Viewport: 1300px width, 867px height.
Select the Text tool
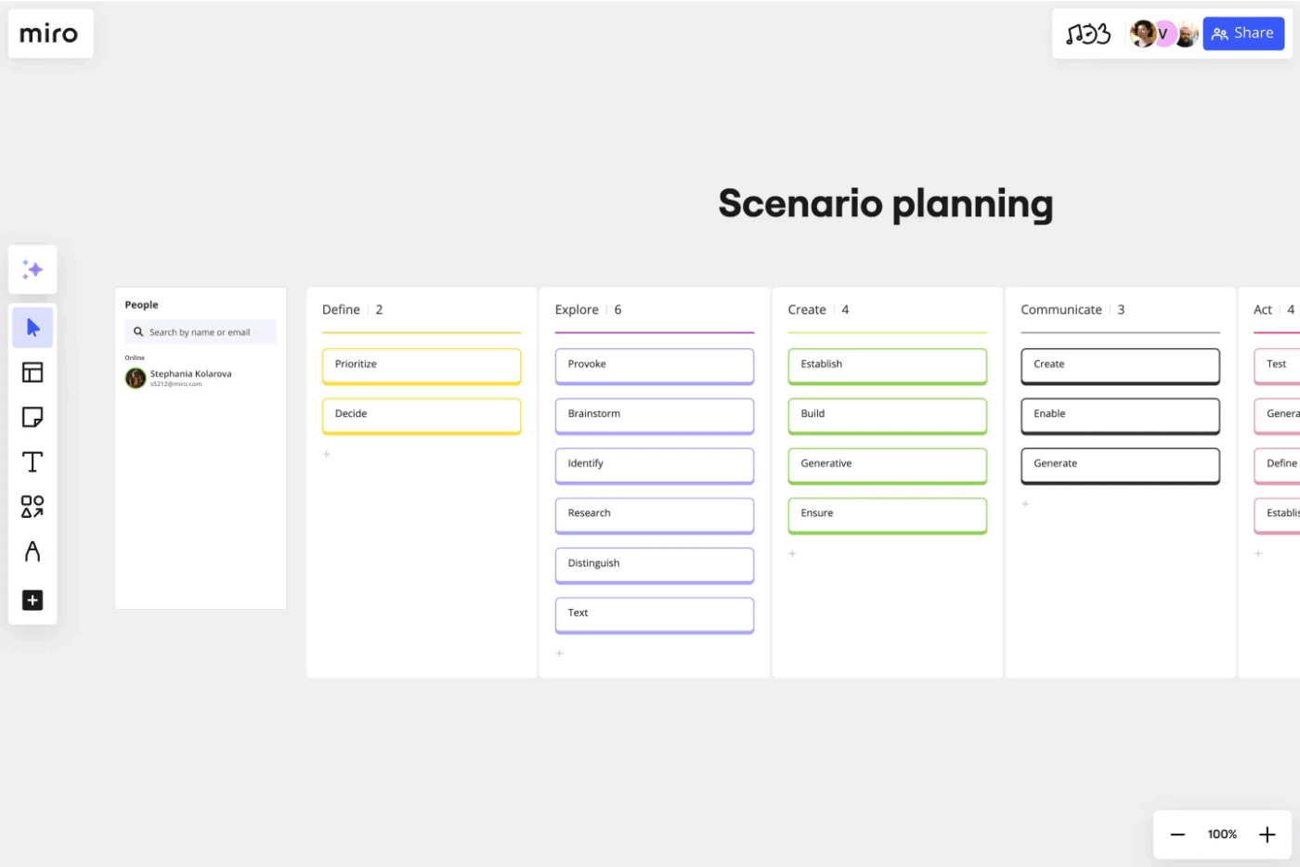click(32, 461)
